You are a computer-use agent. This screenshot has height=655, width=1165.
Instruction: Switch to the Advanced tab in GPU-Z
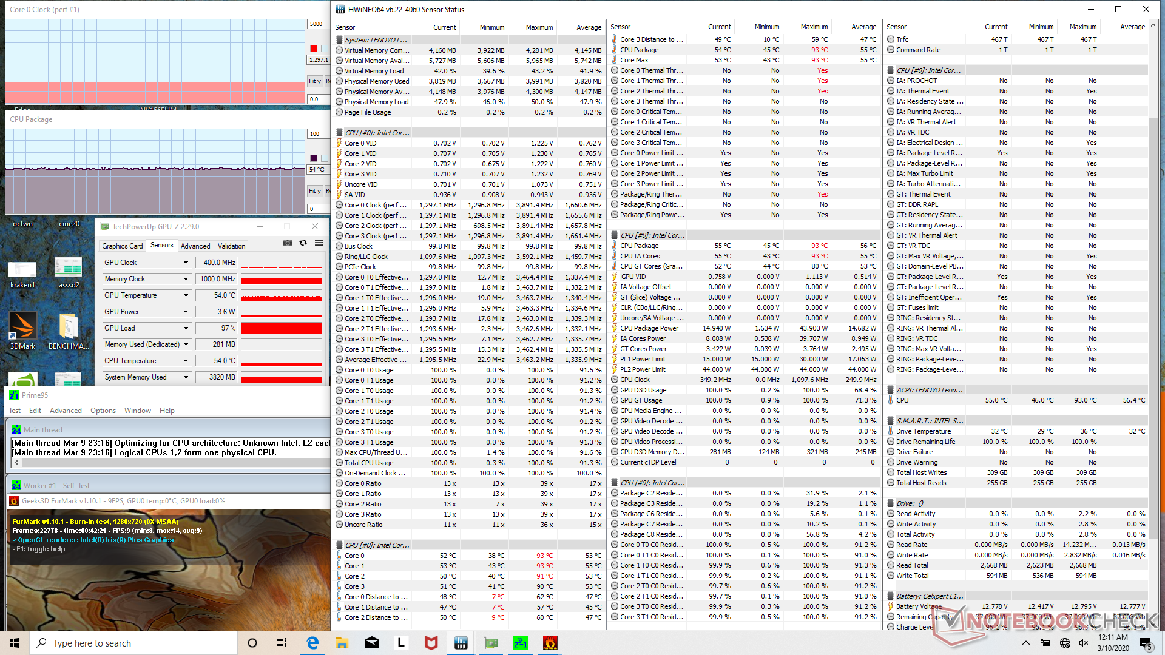click(x=195, y=246)
